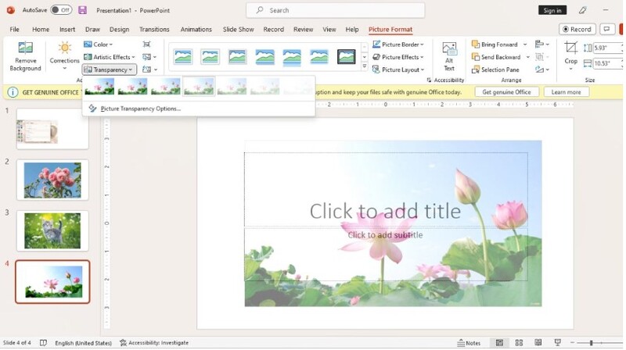The height and width of the screenshot is (350, 626).
Task: Toggle the AutoSave switch
Action: [x=61, y=10]
